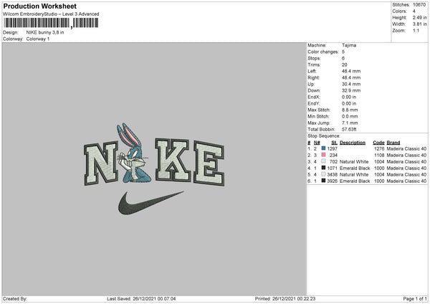Click the Code column header

pyautogui.click(x=378, y=143)
